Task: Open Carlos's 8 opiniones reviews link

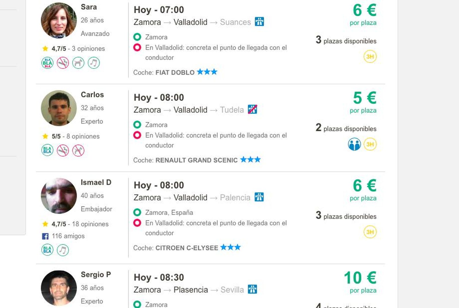Action: tap(83, 136)
